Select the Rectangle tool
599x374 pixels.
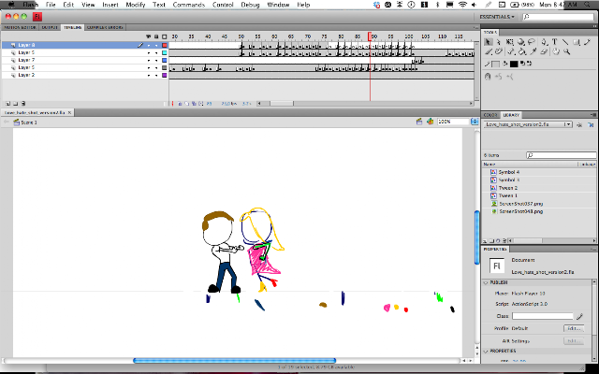click(x=577, y=42)
